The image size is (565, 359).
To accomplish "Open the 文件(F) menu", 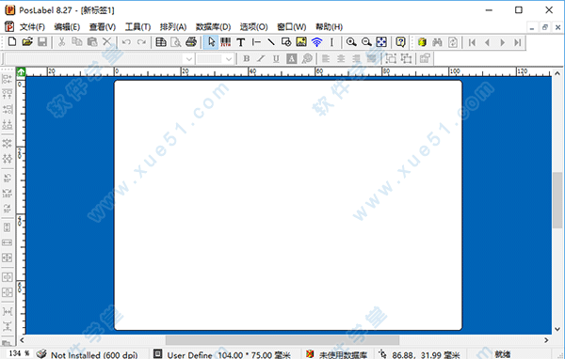I will click(x=32, y=26).
